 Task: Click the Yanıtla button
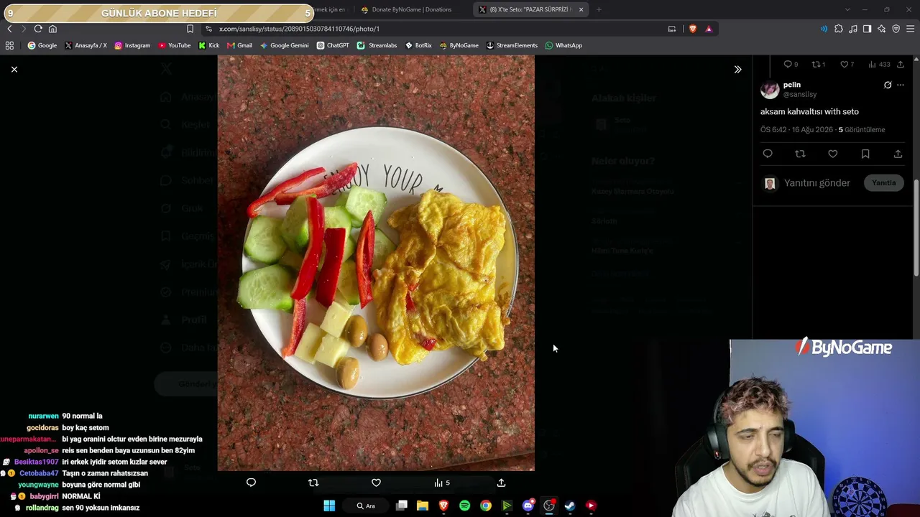pyautogui.click(x=884, y=183)
